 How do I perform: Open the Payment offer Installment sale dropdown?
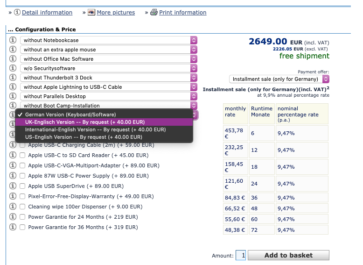pyautogui.click(x=279, y=79)
